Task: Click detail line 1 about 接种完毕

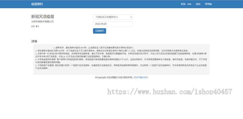Action: (94, 48)
